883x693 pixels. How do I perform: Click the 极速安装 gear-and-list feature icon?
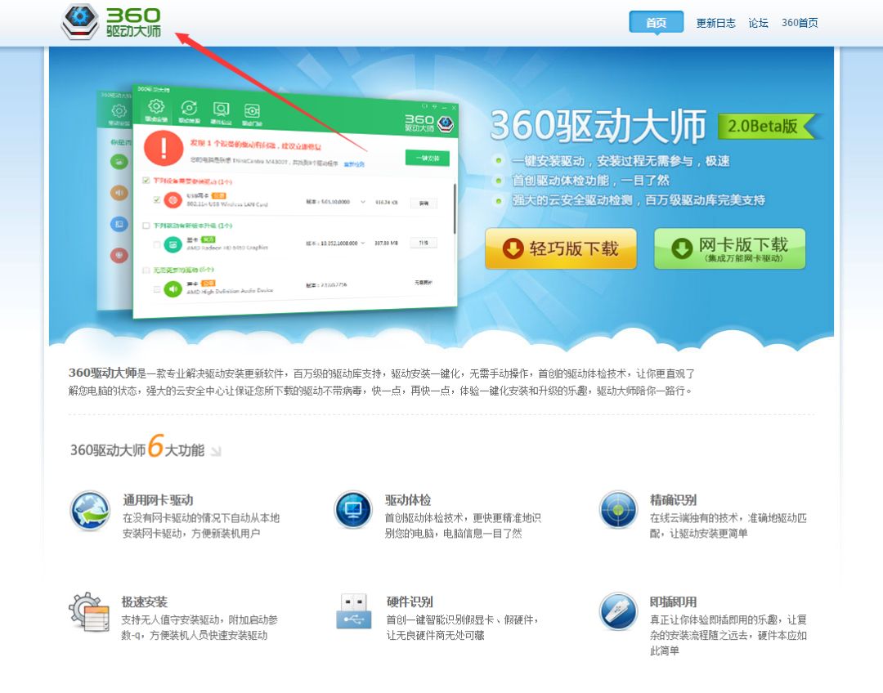pyautogui.click(x=89, y=612)
